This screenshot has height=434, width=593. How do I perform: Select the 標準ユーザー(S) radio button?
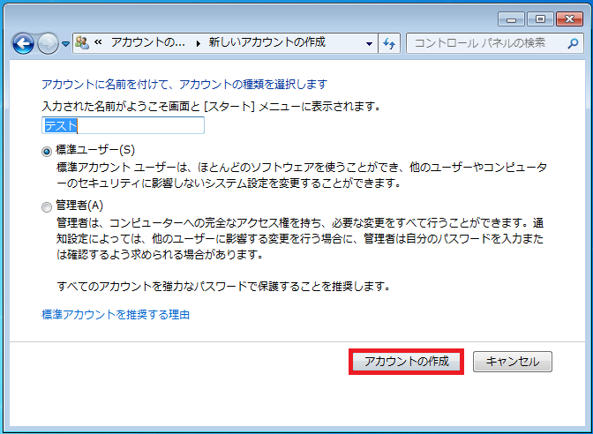(47, 152)
